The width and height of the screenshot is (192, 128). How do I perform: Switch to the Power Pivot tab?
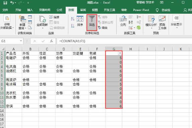pos(141,10)
